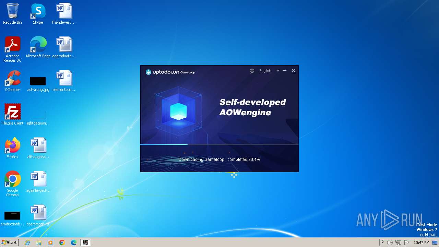Open the volume control tray icon
Image resolution: width=439 pixels, height=247 pixels.
pos(390,243)
